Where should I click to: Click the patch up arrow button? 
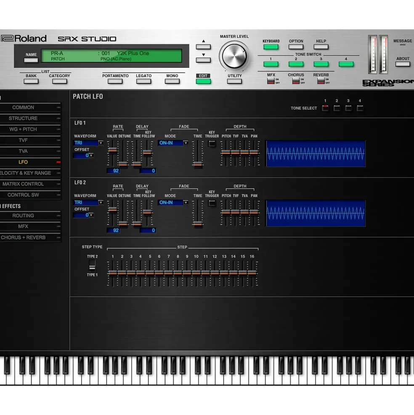point(203,47)
